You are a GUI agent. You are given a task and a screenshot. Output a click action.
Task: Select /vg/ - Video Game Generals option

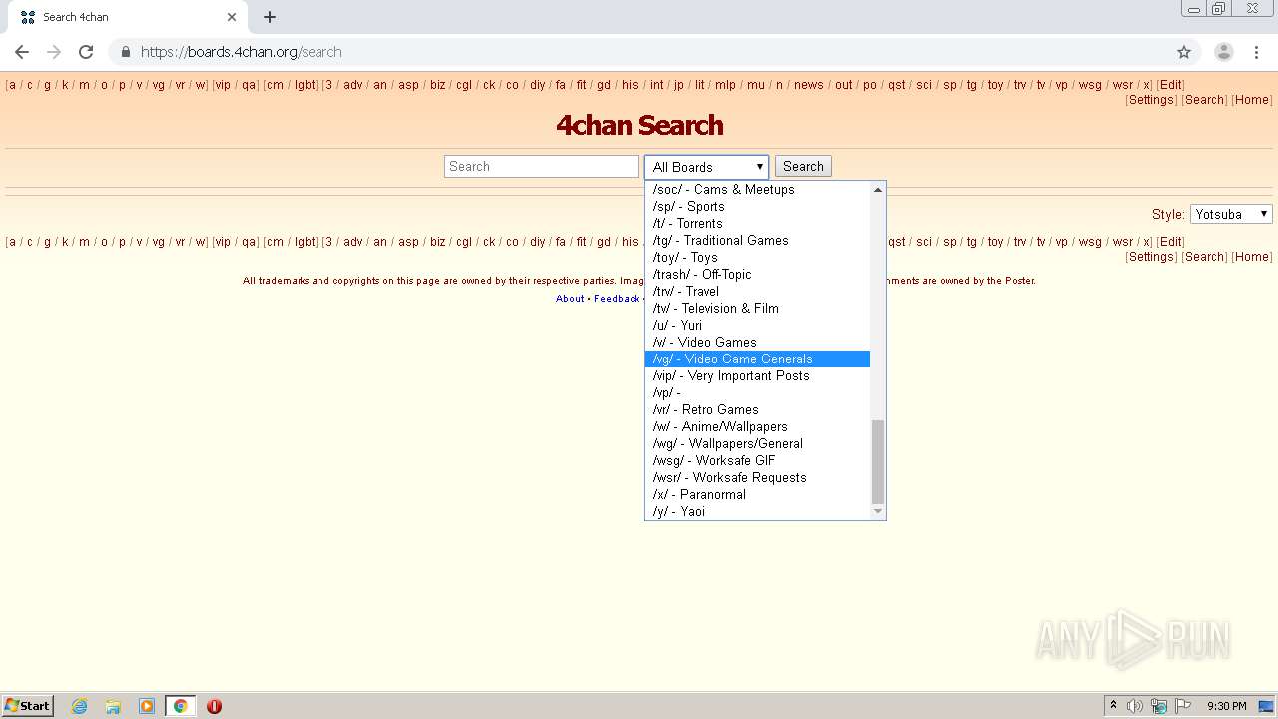[757, 359]
